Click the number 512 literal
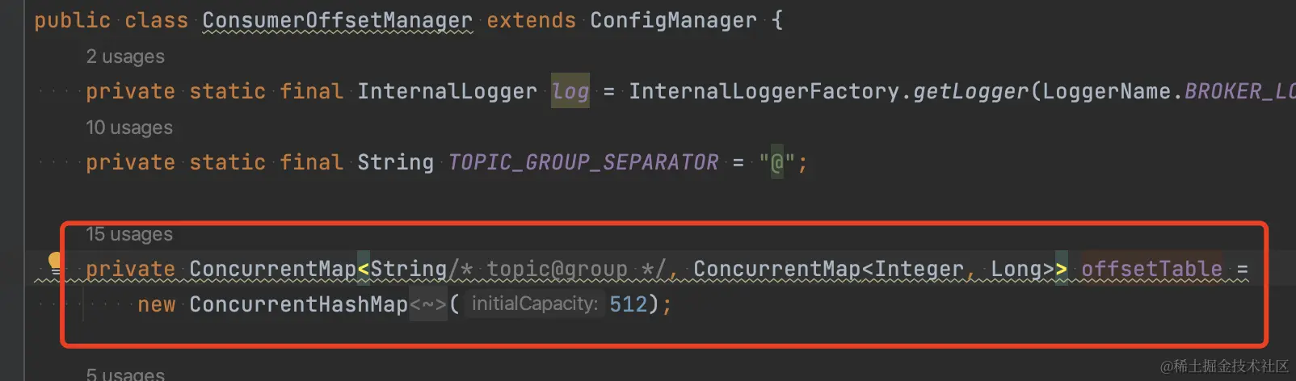 (629, 304)
